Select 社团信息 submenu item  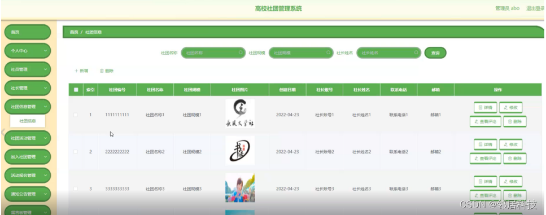[x=28, y=121]
